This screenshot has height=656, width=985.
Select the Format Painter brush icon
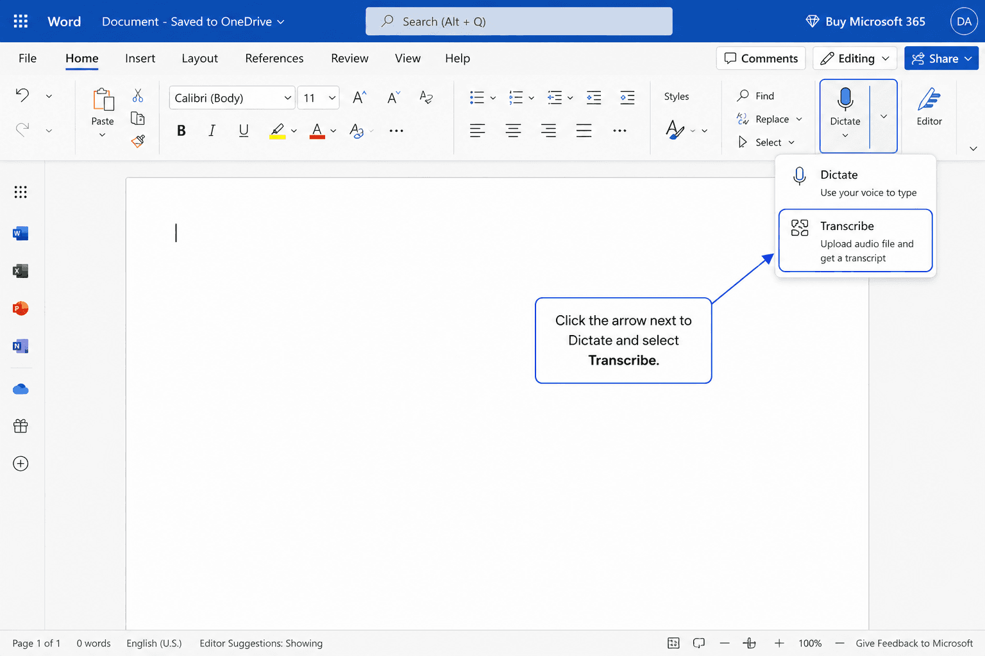coord(138,141)
